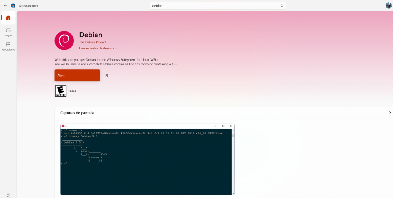The height and width of the screenshot is (198, 393).
Task: Click the app description text about WSL
Action: [116, 62]
